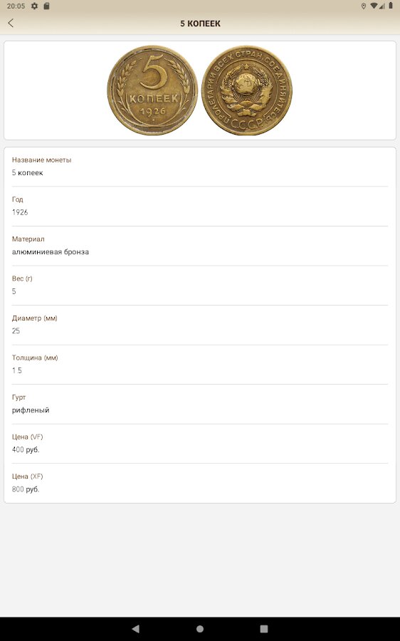Image resolution: width=400 pixels, height=641 pixels.
Task: Tap the battery icon
Action: 391,6
